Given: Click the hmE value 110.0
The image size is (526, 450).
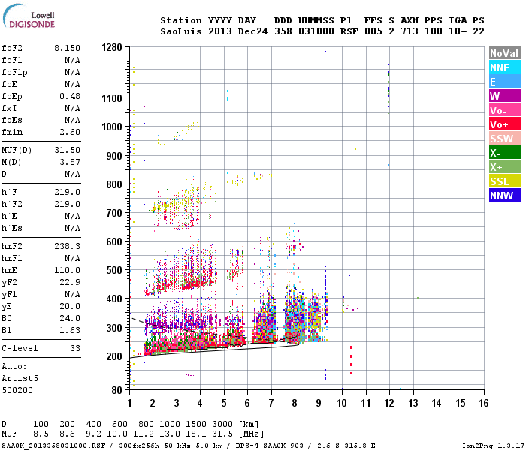Looking at the screenshot, I should pyautogui.click(x=67, y=270).
